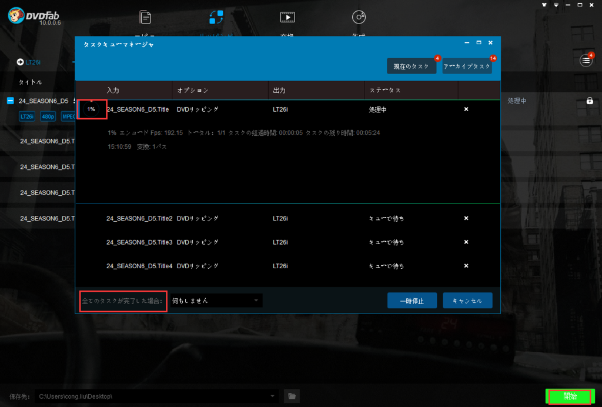Remove the 24_SEASON6_D5.Title3 task
This screenshot has height=407, width=602.
click(x=466, y=242)
